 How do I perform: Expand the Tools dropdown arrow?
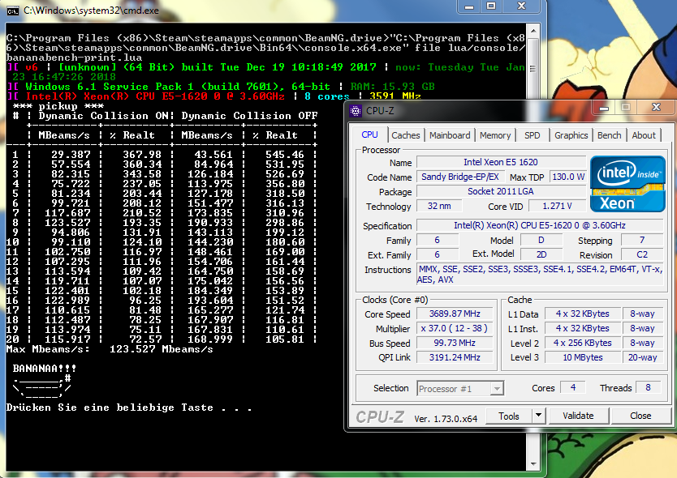(x=538, y=416)
